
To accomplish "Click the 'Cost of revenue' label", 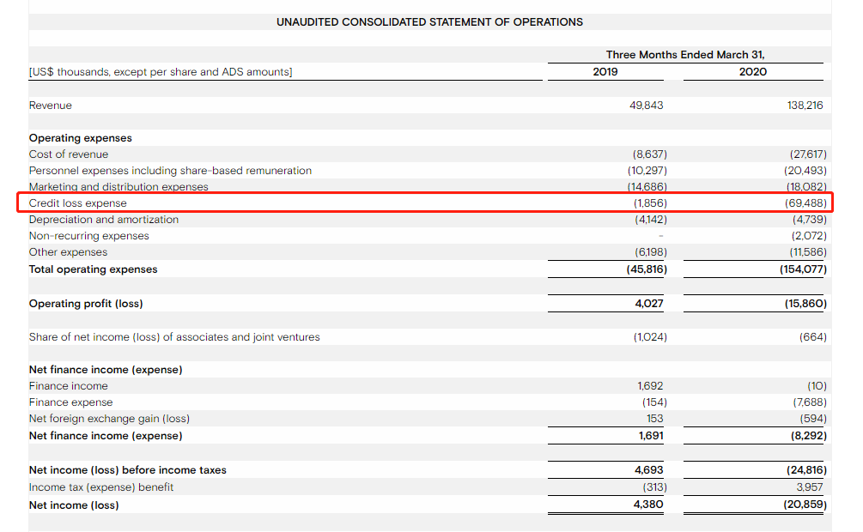I will tap(69, 154).
